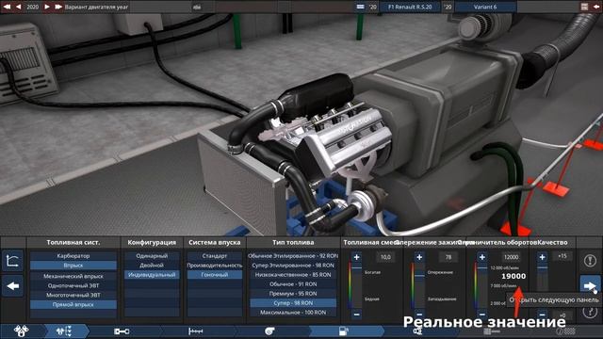The height and width of the screenshot is (339, 603).
Task: Open the exhaust headers tab icon
Action: [417, 331]
